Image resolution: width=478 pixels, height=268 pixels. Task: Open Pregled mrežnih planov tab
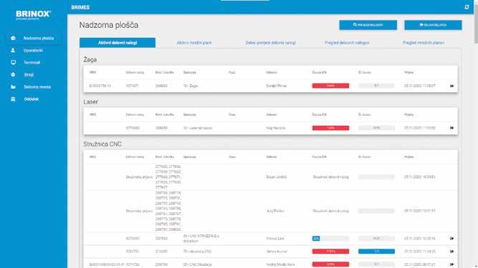424,43
